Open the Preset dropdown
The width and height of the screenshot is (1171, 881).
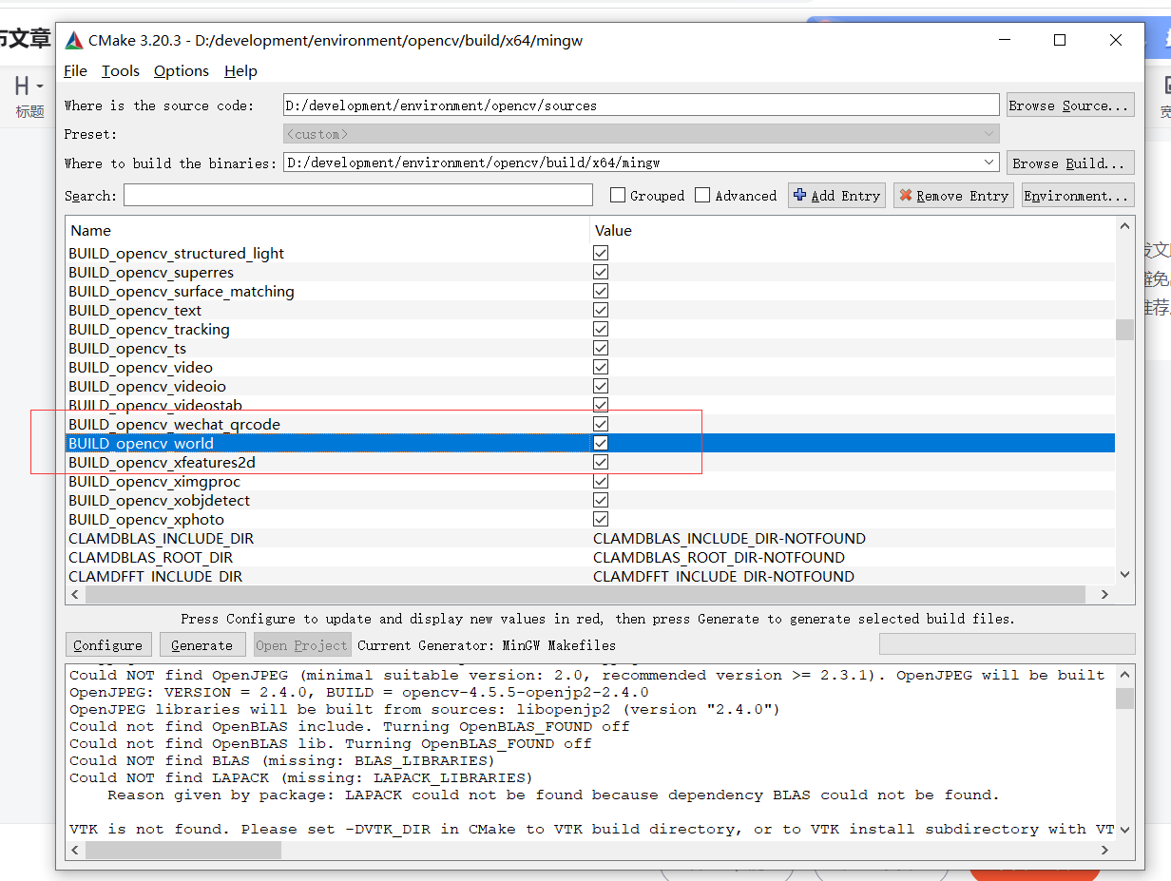tap(990, 134)
